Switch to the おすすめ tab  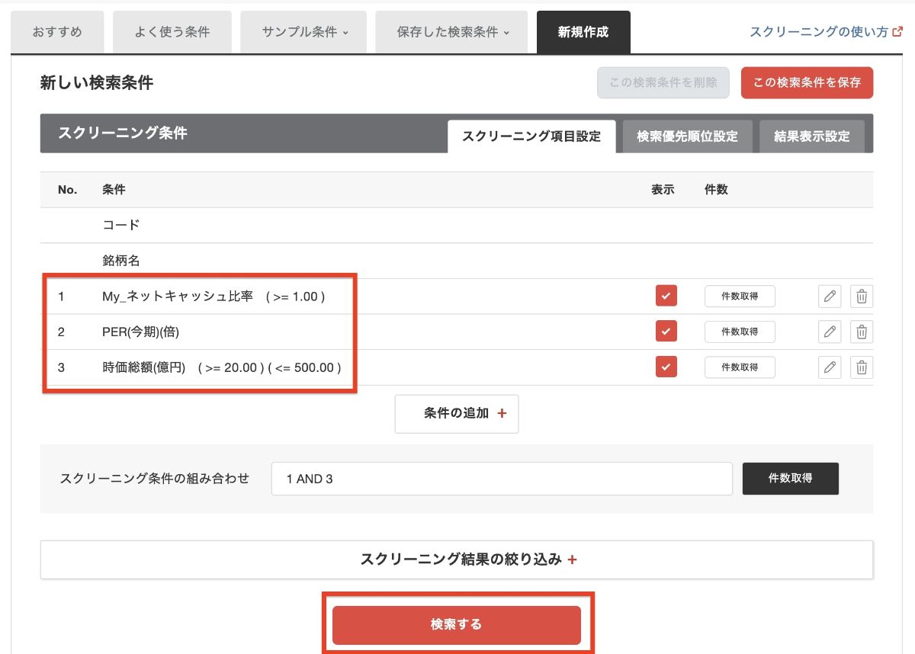pos(57,33)
